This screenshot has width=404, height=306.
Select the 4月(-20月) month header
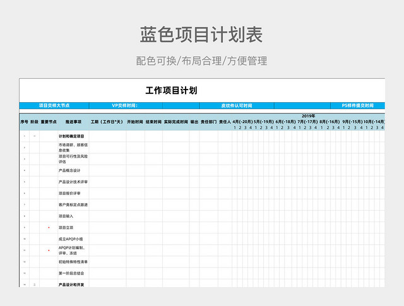242,122
